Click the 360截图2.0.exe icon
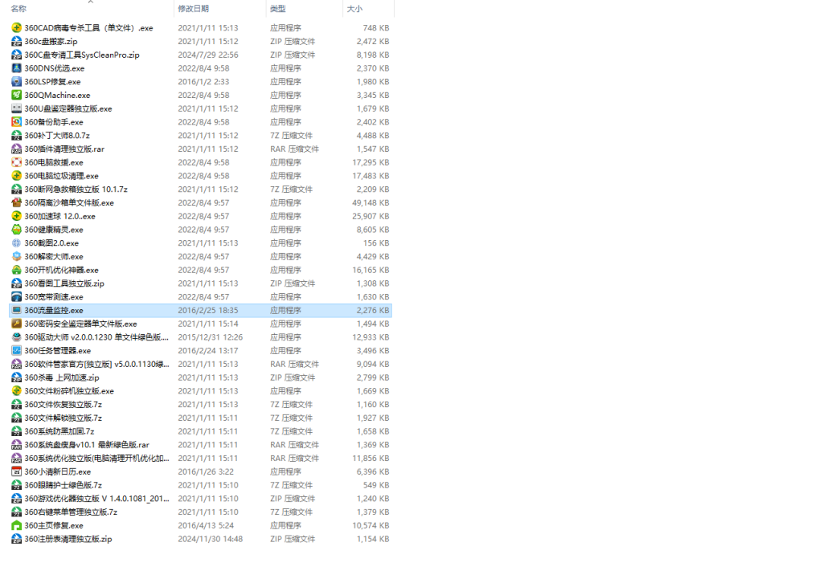Screen dimensions: 823x575 pyautogui.click(x=16, y=243)
